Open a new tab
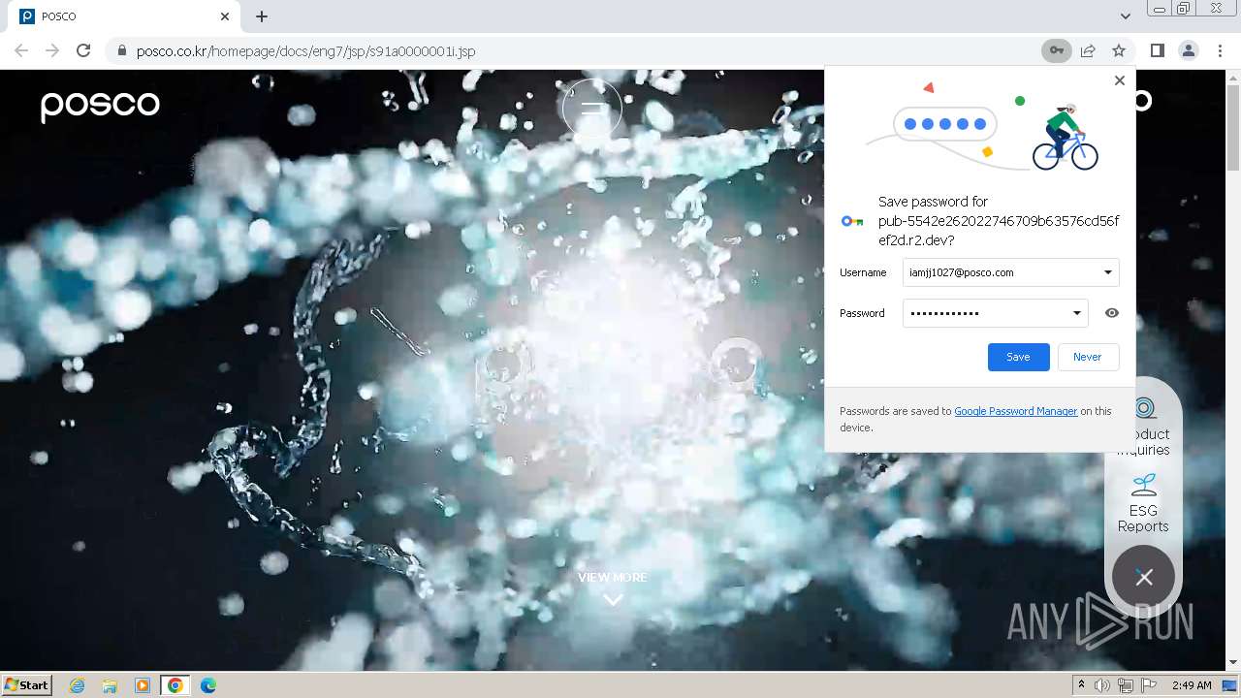The image size is (1241, 698). (262, 16)
